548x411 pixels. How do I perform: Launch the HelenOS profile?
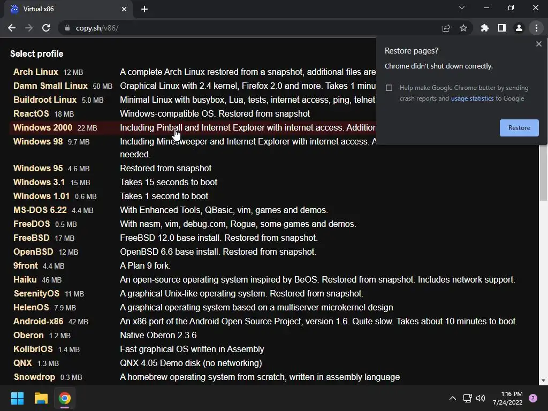tap(31, 308)
